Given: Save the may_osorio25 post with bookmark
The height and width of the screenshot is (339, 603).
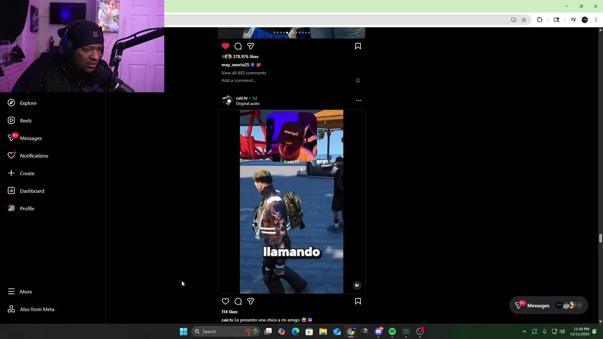Looking at the screenshot, I should (x=358, y=46).
